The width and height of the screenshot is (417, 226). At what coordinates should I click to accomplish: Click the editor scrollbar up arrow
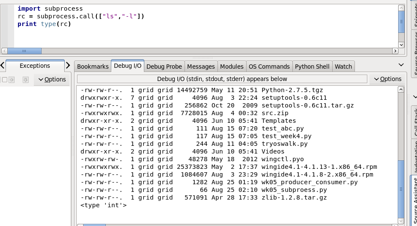401,8
